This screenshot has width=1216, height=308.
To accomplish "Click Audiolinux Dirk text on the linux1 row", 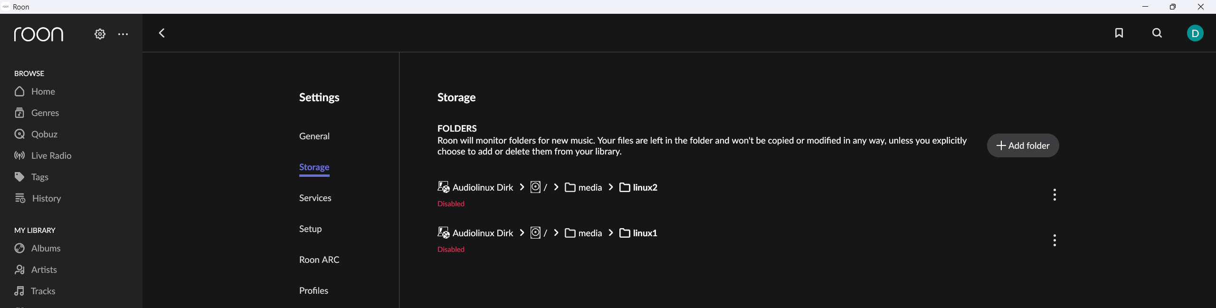I will click(x=483, y=233).
